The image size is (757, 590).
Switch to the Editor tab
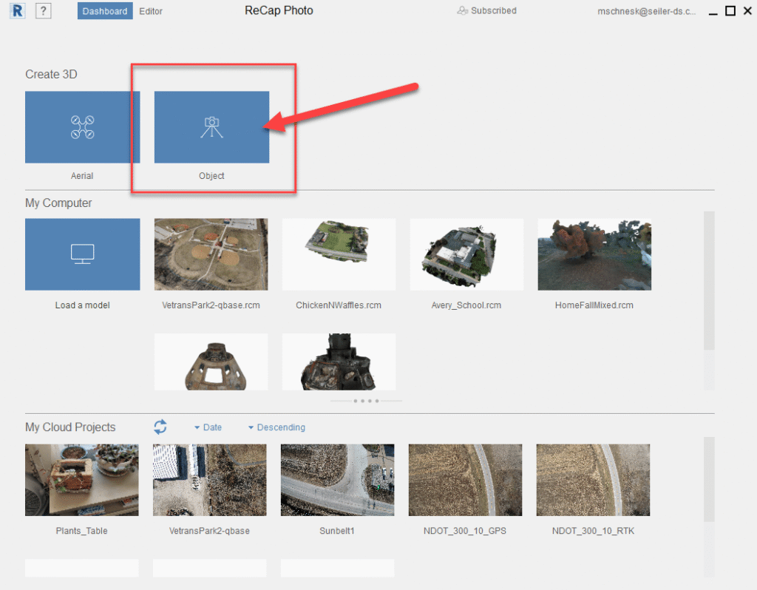(150, 11)
